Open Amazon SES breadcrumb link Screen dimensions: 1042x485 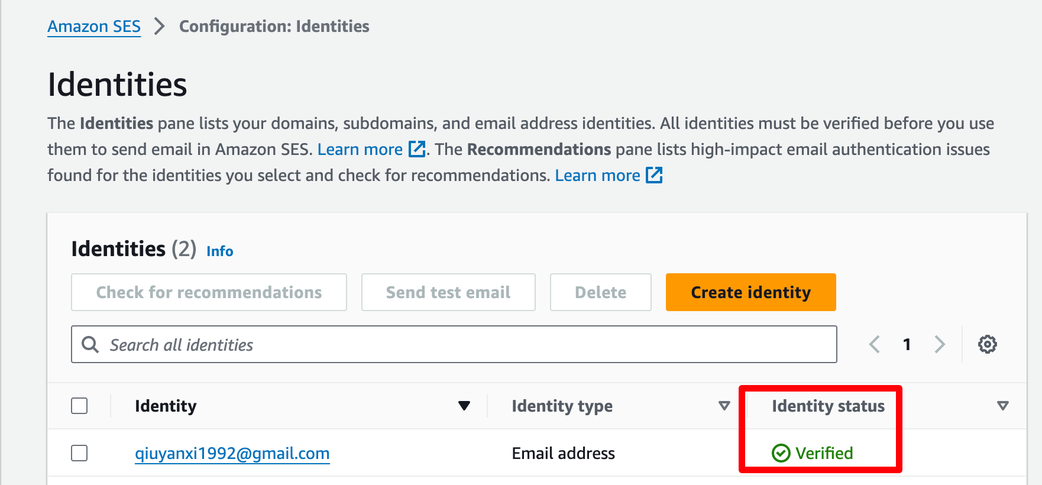point(94,27)
